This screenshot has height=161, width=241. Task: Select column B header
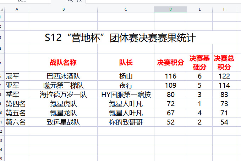pyautogui.click(x=63, y=9)
